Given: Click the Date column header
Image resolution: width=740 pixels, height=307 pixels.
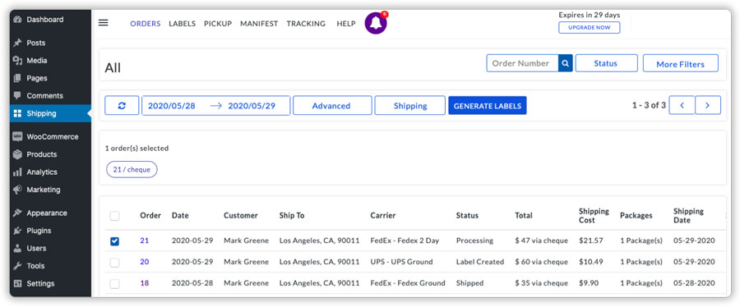Looking at the screenshot, I should coord(180,216).
